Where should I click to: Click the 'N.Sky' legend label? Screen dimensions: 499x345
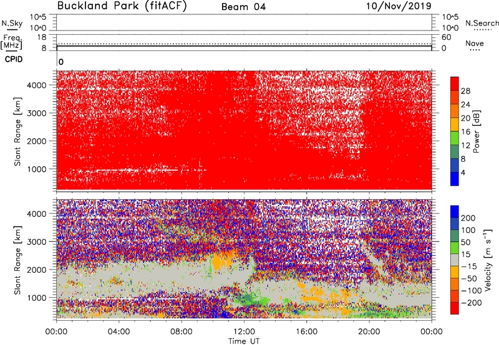point(12,23)
